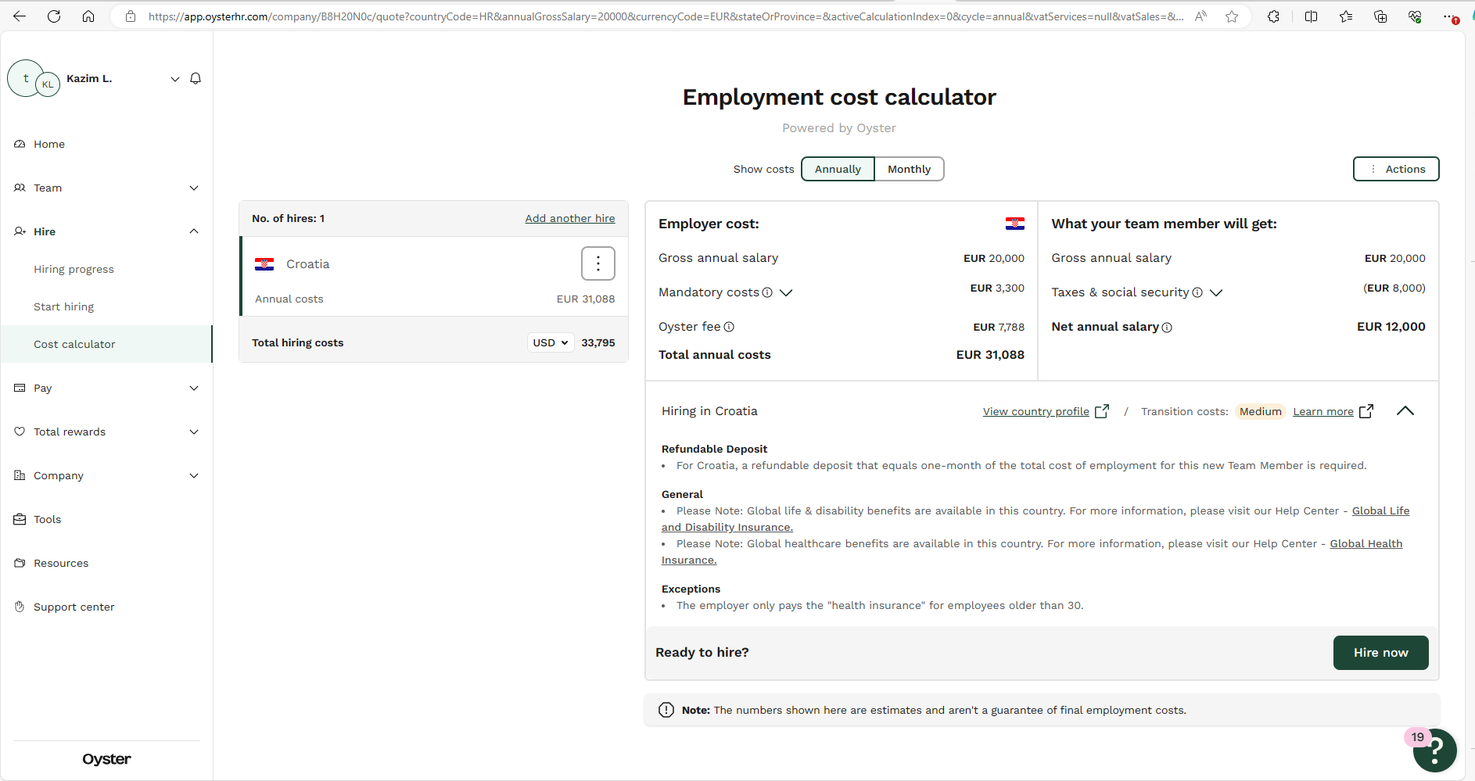Select the Annually costs view
The image size is (1475, 781).
tap(837, 169)
